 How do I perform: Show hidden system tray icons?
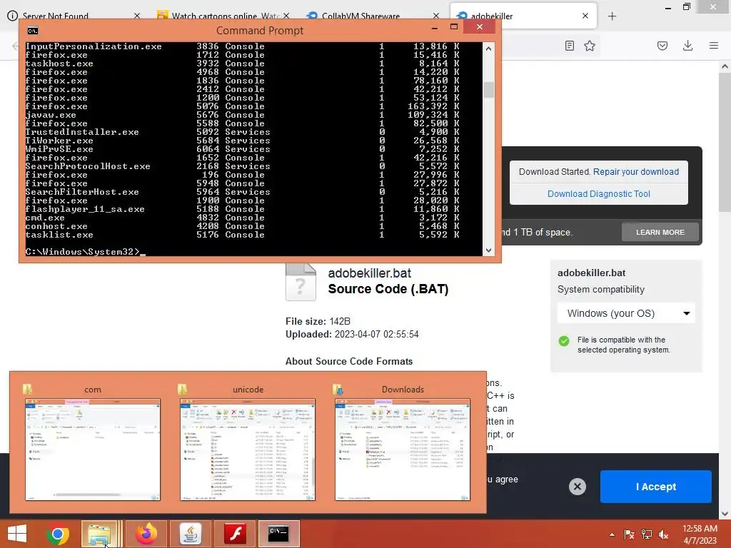point(612,534)
